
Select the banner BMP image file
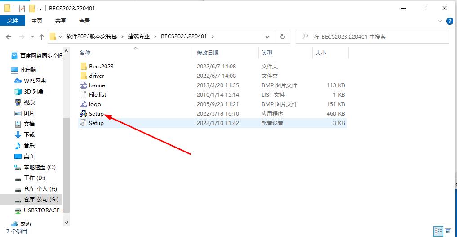(98, 85)
